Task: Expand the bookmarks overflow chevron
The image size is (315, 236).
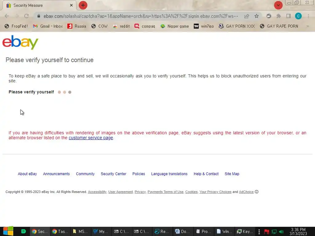Action: 308,26
